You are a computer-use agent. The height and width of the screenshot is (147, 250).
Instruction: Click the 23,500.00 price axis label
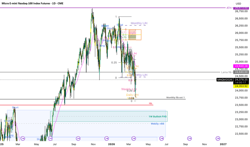(241, 105)
